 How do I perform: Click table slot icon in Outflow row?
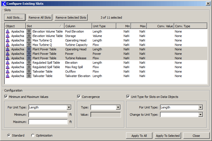tap(29, 71)
